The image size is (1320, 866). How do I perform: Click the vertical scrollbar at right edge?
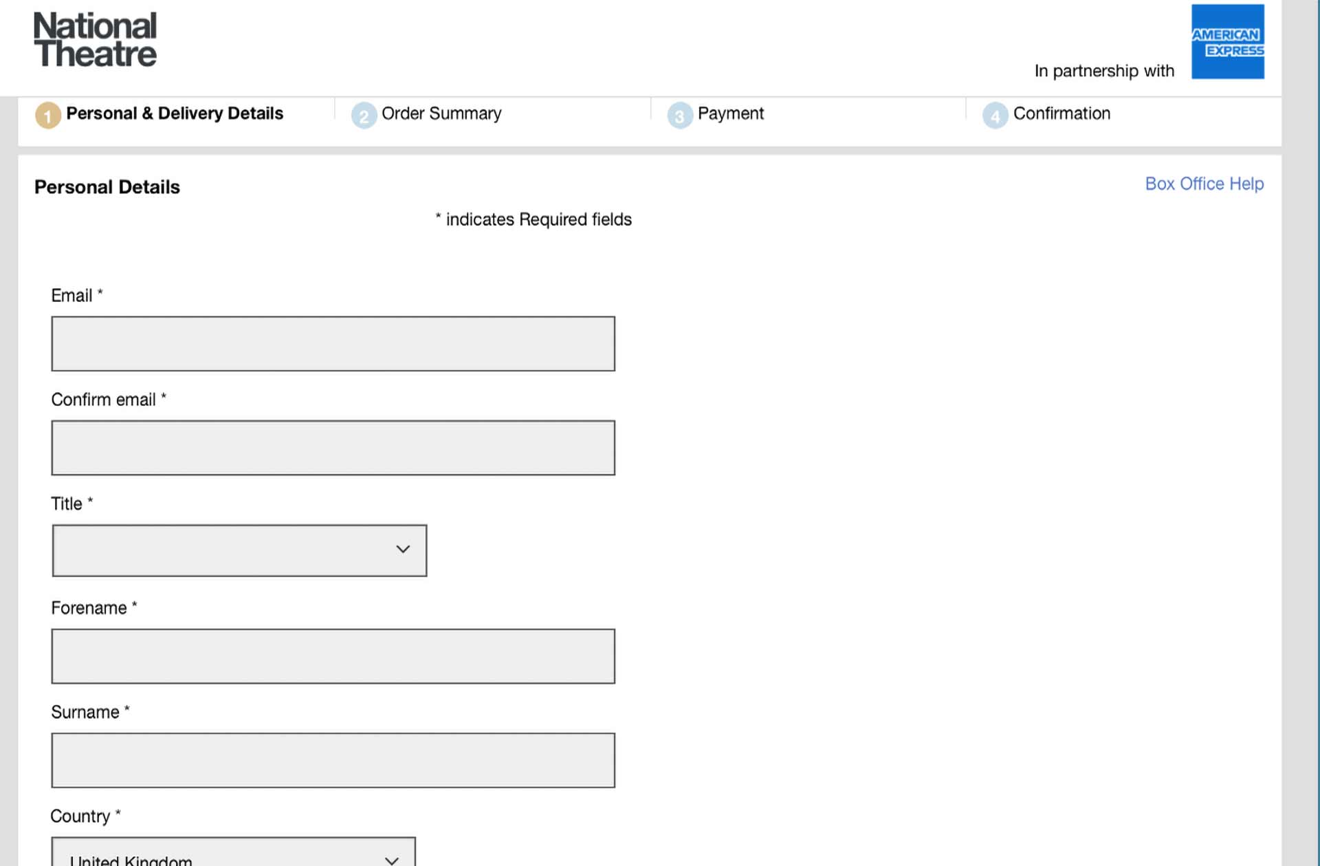click(x=1301, y=433)
